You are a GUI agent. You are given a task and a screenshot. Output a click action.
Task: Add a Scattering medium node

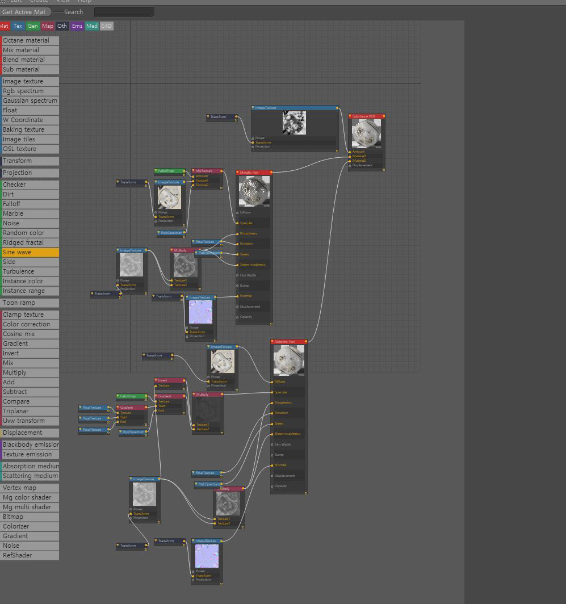[30, 476]
